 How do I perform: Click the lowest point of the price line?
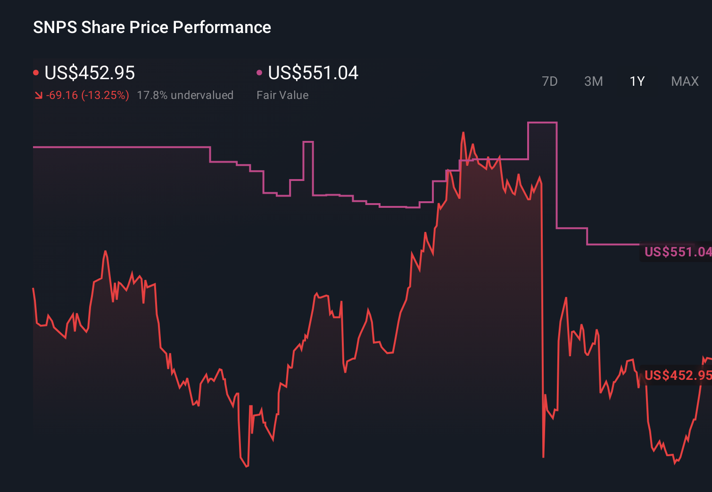point(246,466)
